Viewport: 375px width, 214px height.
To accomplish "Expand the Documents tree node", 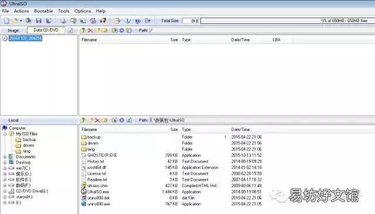I will tap(5, 157).
